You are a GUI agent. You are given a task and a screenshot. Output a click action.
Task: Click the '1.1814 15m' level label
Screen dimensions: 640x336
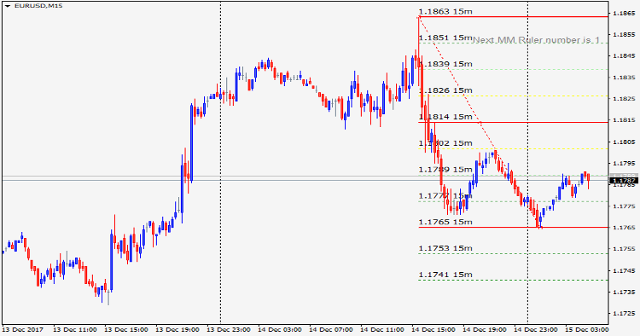(445, 117)
